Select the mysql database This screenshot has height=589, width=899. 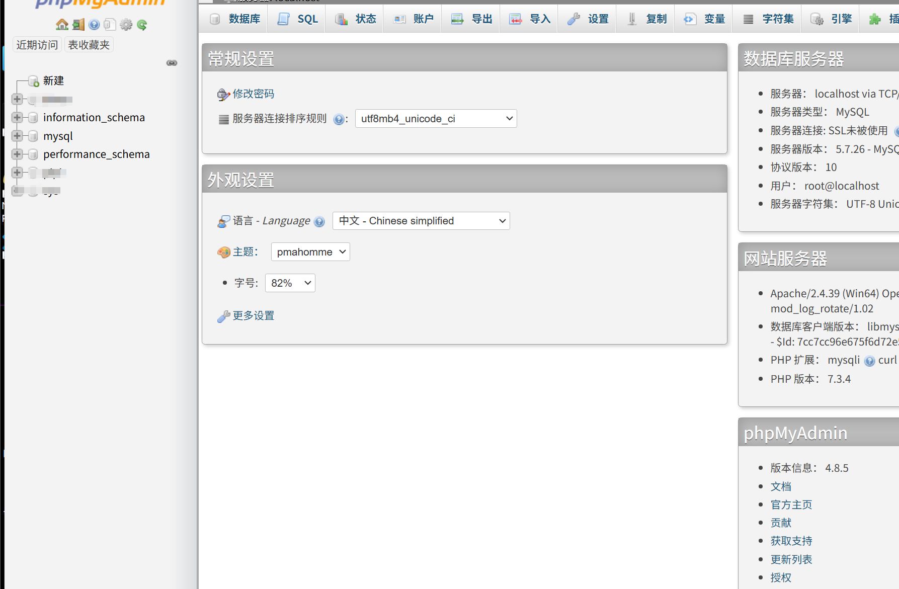tap(58, 136)
